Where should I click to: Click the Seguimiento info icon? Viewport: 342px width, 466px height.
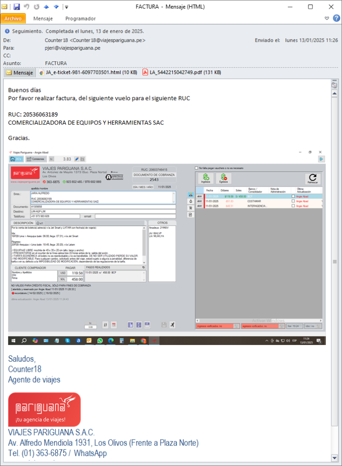[x=7, y=31]
